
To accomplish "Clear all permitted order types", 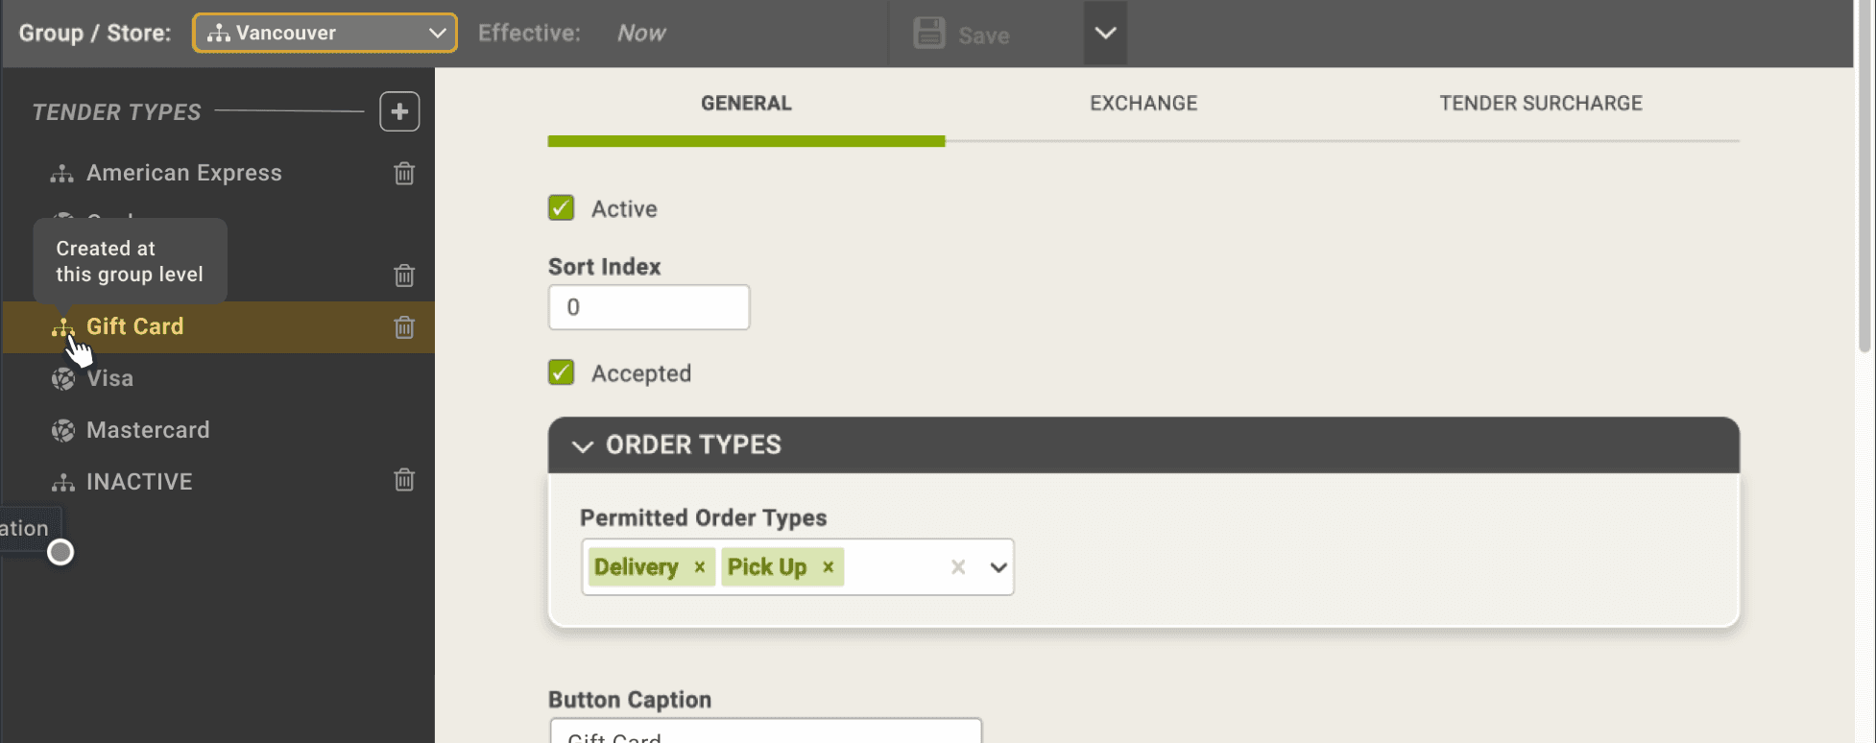I will [958, 567].
